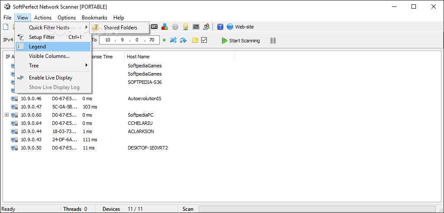Click computer icon for 10.9.0.43
444x213 pixels.
[14, 140]
